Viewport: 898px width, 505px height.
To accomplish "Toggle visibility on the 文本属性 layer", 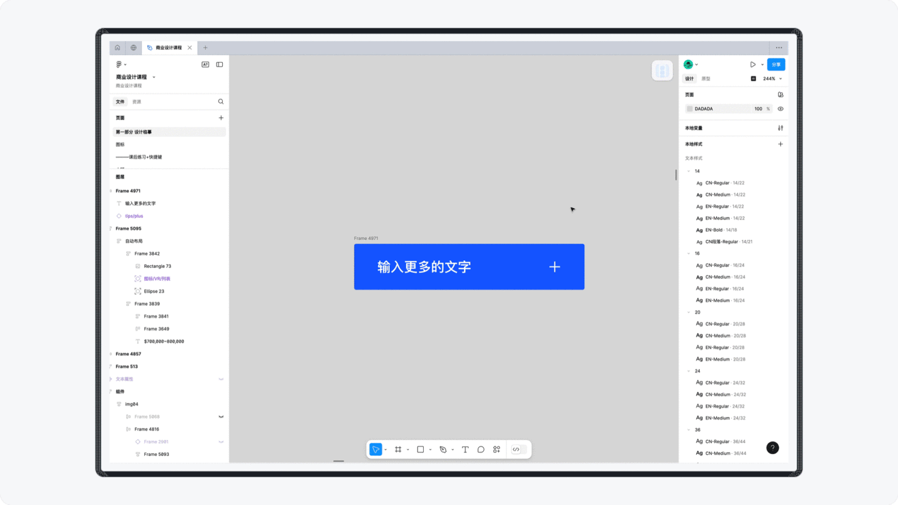I will point(220,379).
